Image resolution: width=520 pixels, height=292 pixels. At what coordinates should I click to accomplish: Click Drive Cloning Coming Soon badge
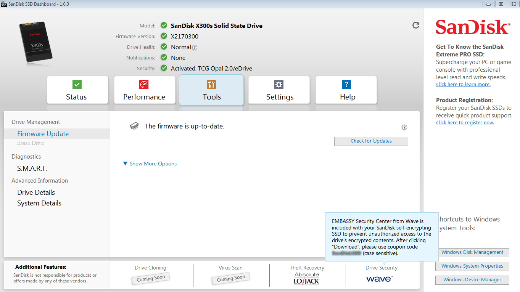click(x=151, y=278)
